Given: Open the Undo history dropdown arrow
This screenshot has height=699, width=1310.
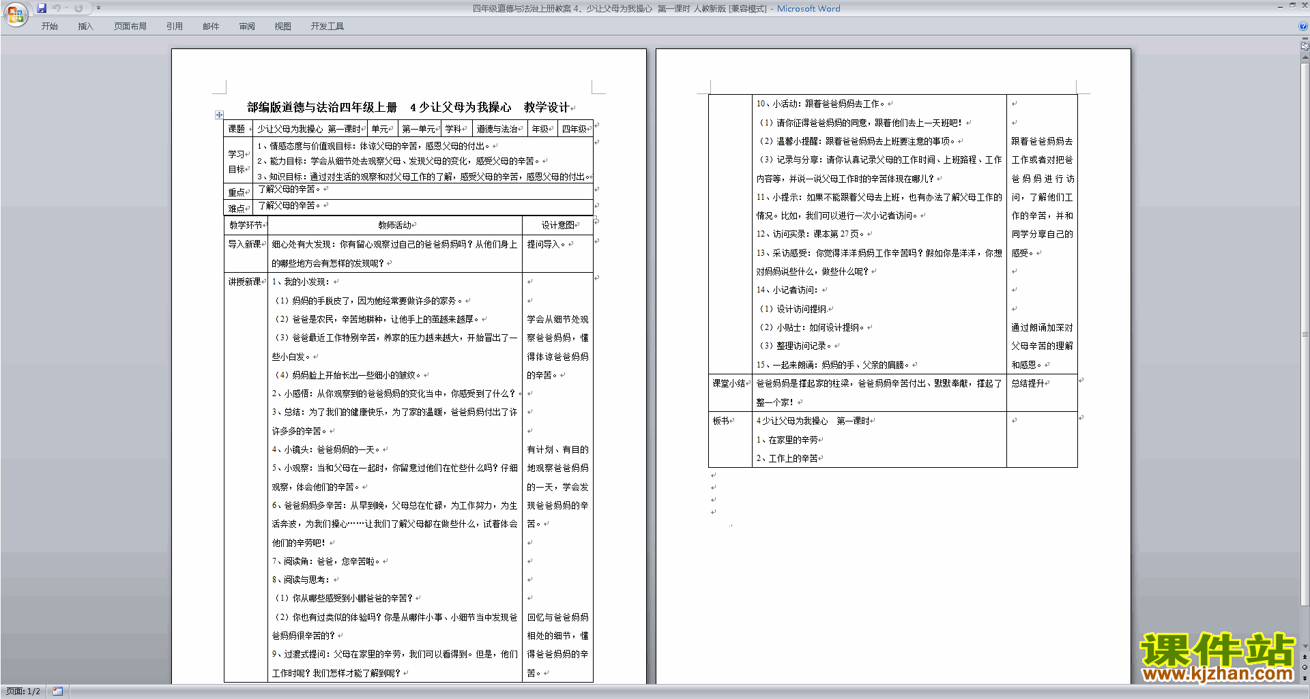Looking at the screenshot, I should [66, 8].
